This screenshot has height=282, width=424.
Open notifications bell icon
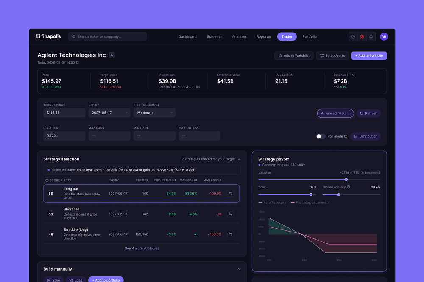371,36
